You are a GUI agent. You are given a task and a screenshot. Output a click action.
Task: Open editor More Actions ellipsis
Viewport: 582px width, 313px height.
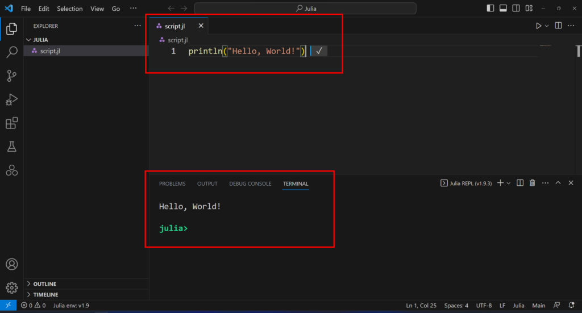pyautogui.click(x=571, y=26)
